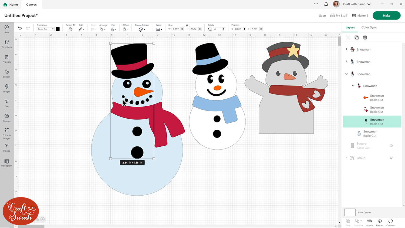
Task: Open the Edit dropdown
Action: 81,29
